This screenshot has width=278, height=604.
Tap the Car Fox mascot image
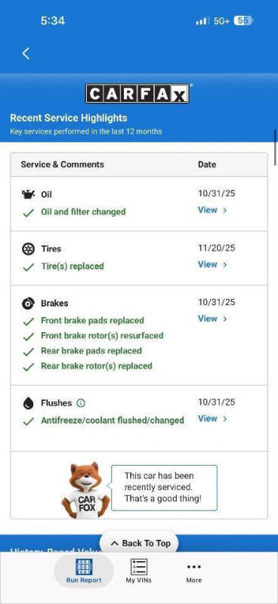[x=85, y=490]
